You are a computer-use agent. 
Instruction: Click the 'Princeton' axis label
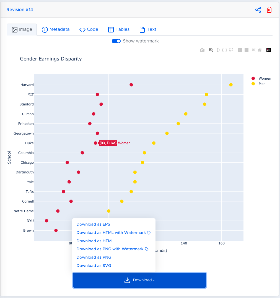[x=26, y=124]
